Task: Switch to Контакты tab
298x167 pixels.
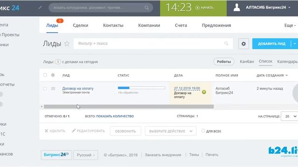Action: pos(113,26)
